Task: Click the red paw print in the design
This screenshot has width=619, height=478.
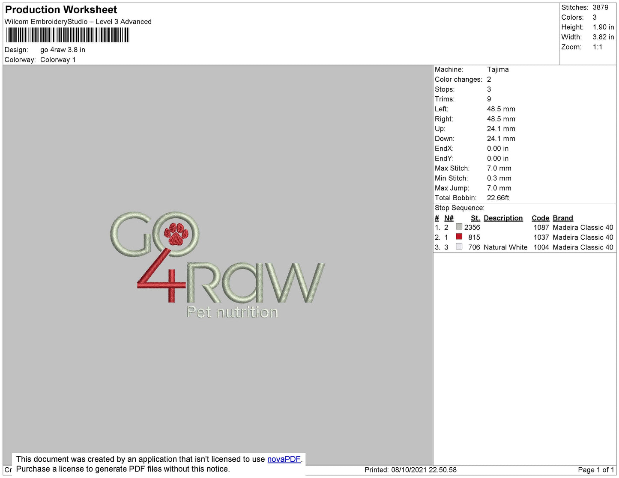Action: (x=176, y=234)
